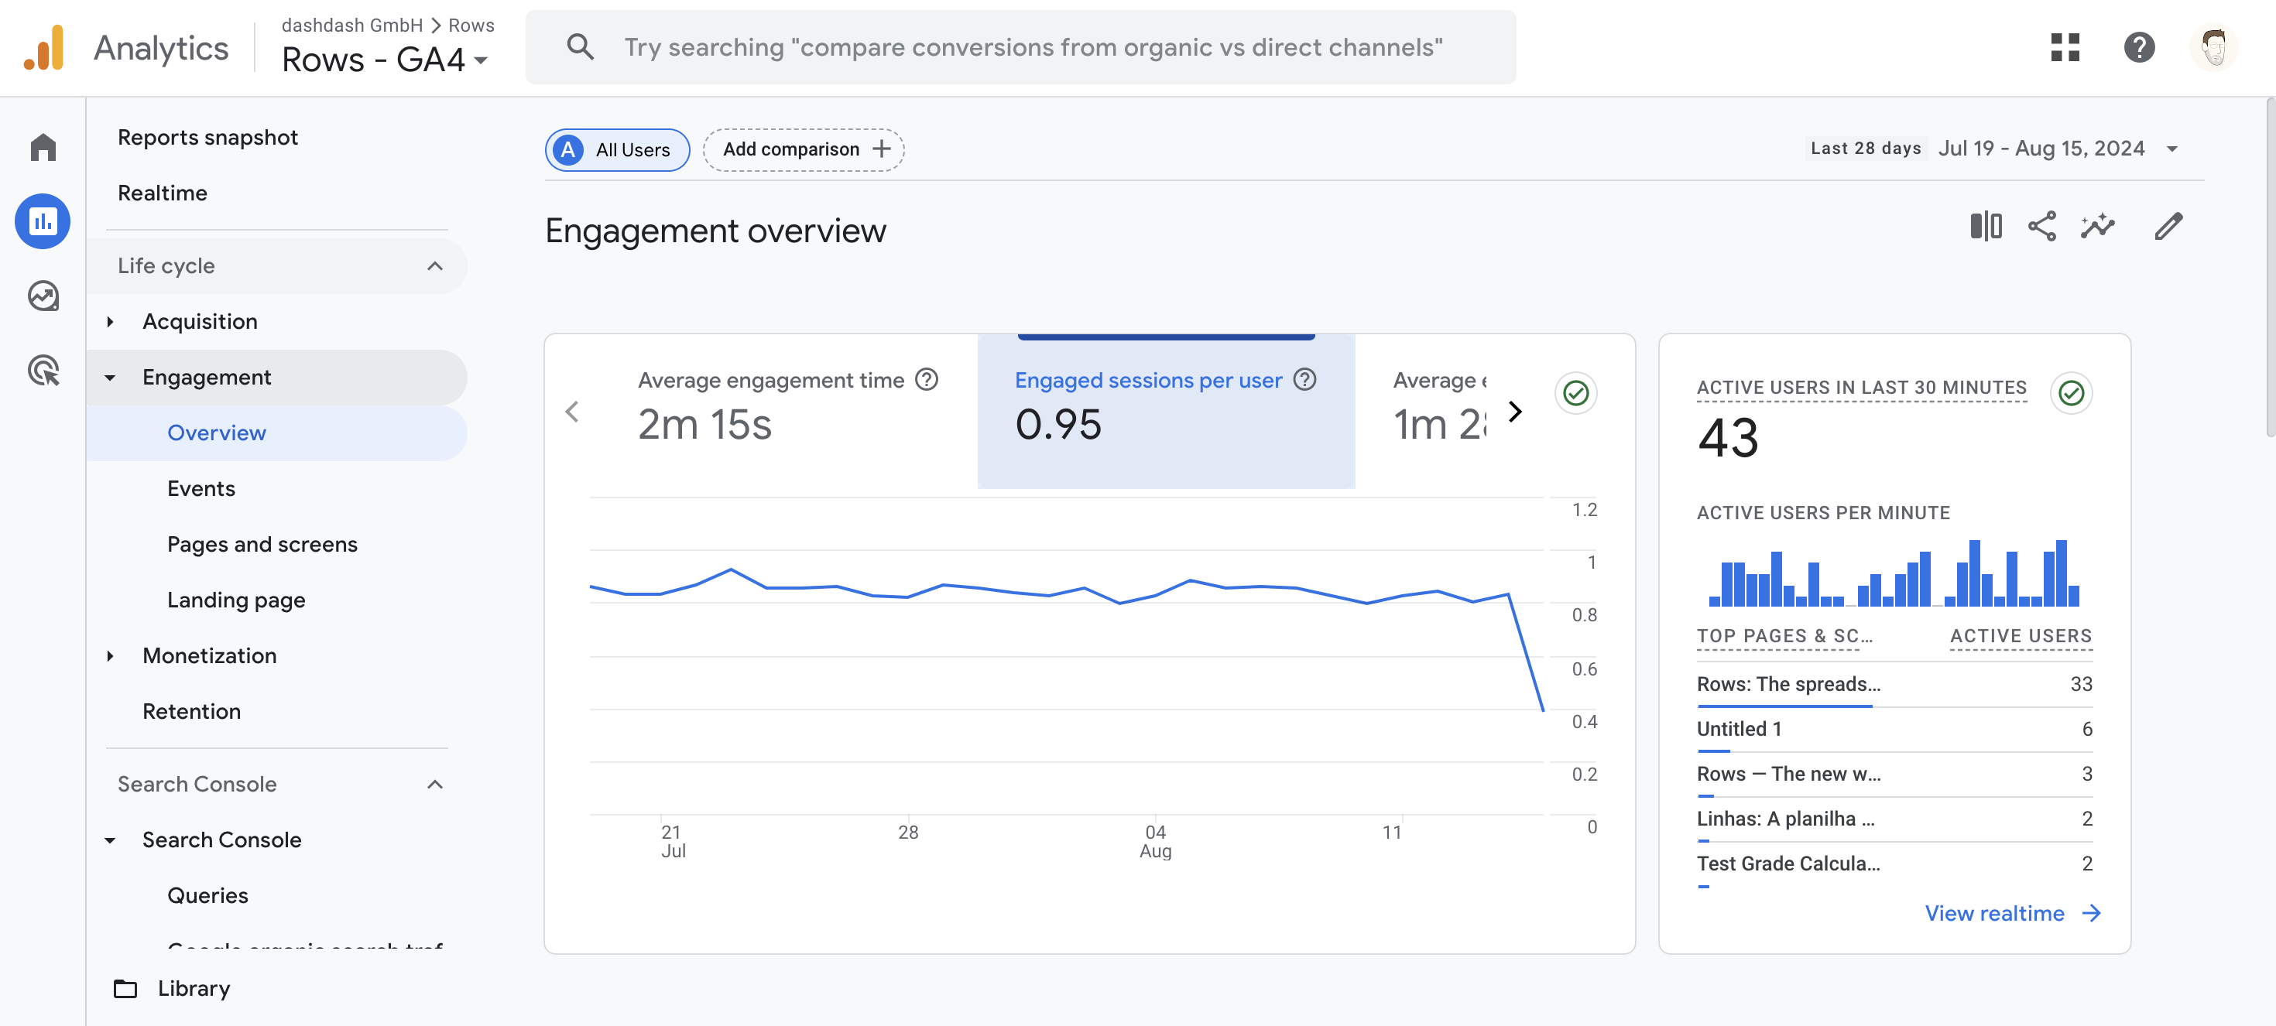Click the compare/annotate icon next to share
Viewport: 2276px width, 1026px height.
click(2100, 227)
